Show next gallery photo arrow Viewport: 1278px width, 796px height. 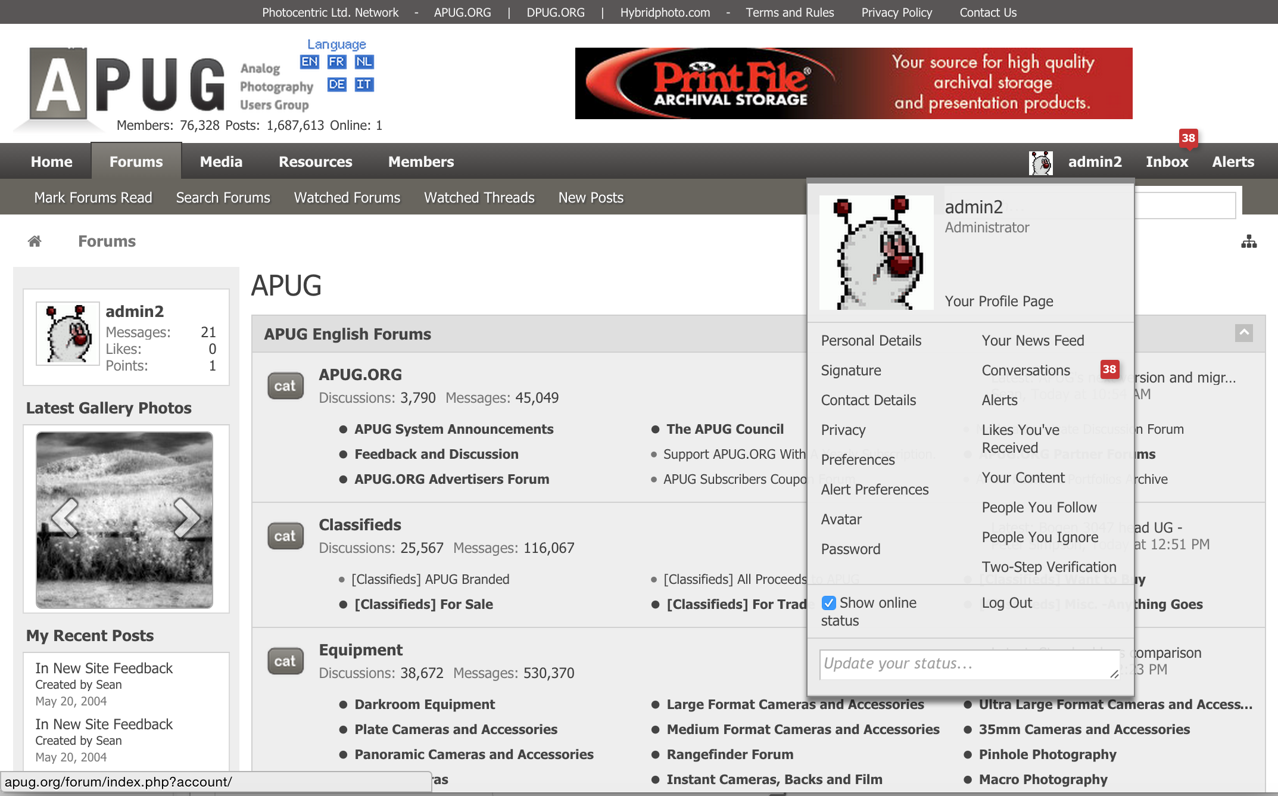(x=186, y=517)
